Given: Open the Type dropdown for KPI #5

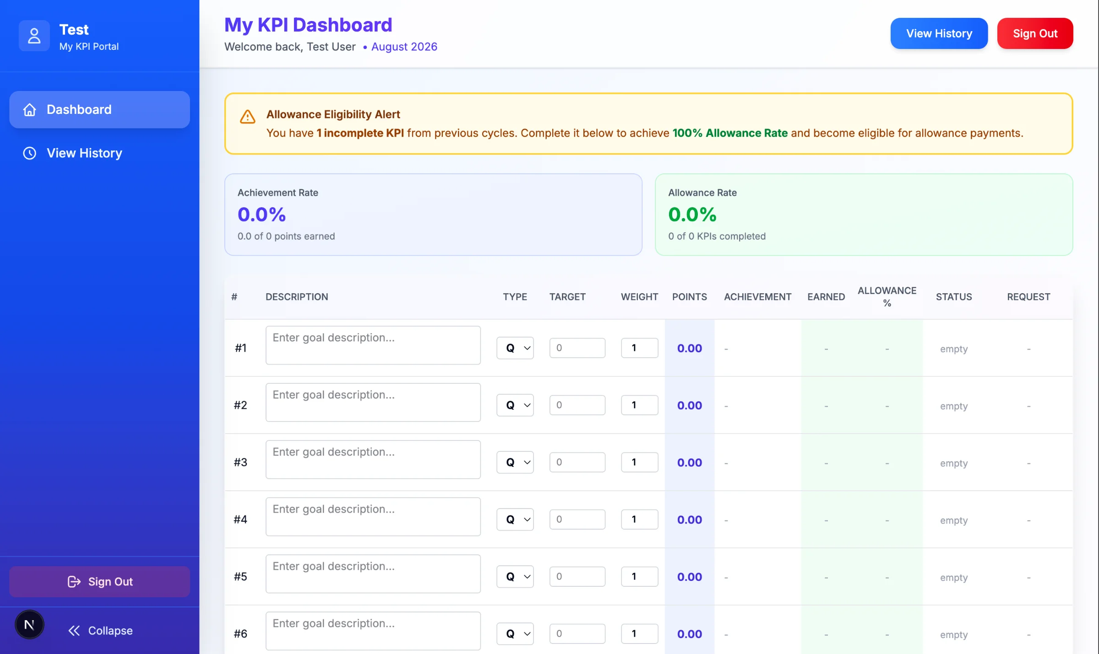Looking at the screenshot, I should point(515,577).
